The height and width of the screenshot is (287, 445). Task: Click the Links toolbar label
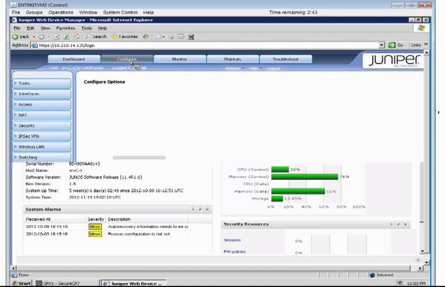(416, 45)
